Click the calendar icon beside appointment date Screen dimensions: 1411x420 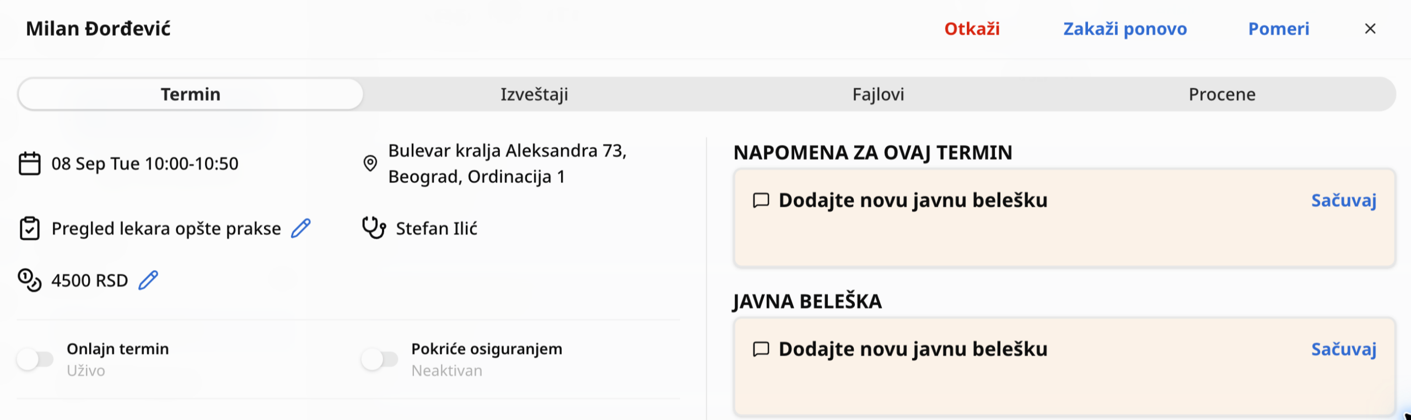click(x=30, y=164)
